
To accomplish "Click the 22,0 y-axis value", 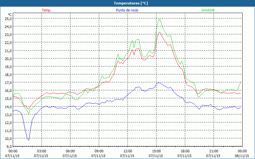I will (8, 43).
